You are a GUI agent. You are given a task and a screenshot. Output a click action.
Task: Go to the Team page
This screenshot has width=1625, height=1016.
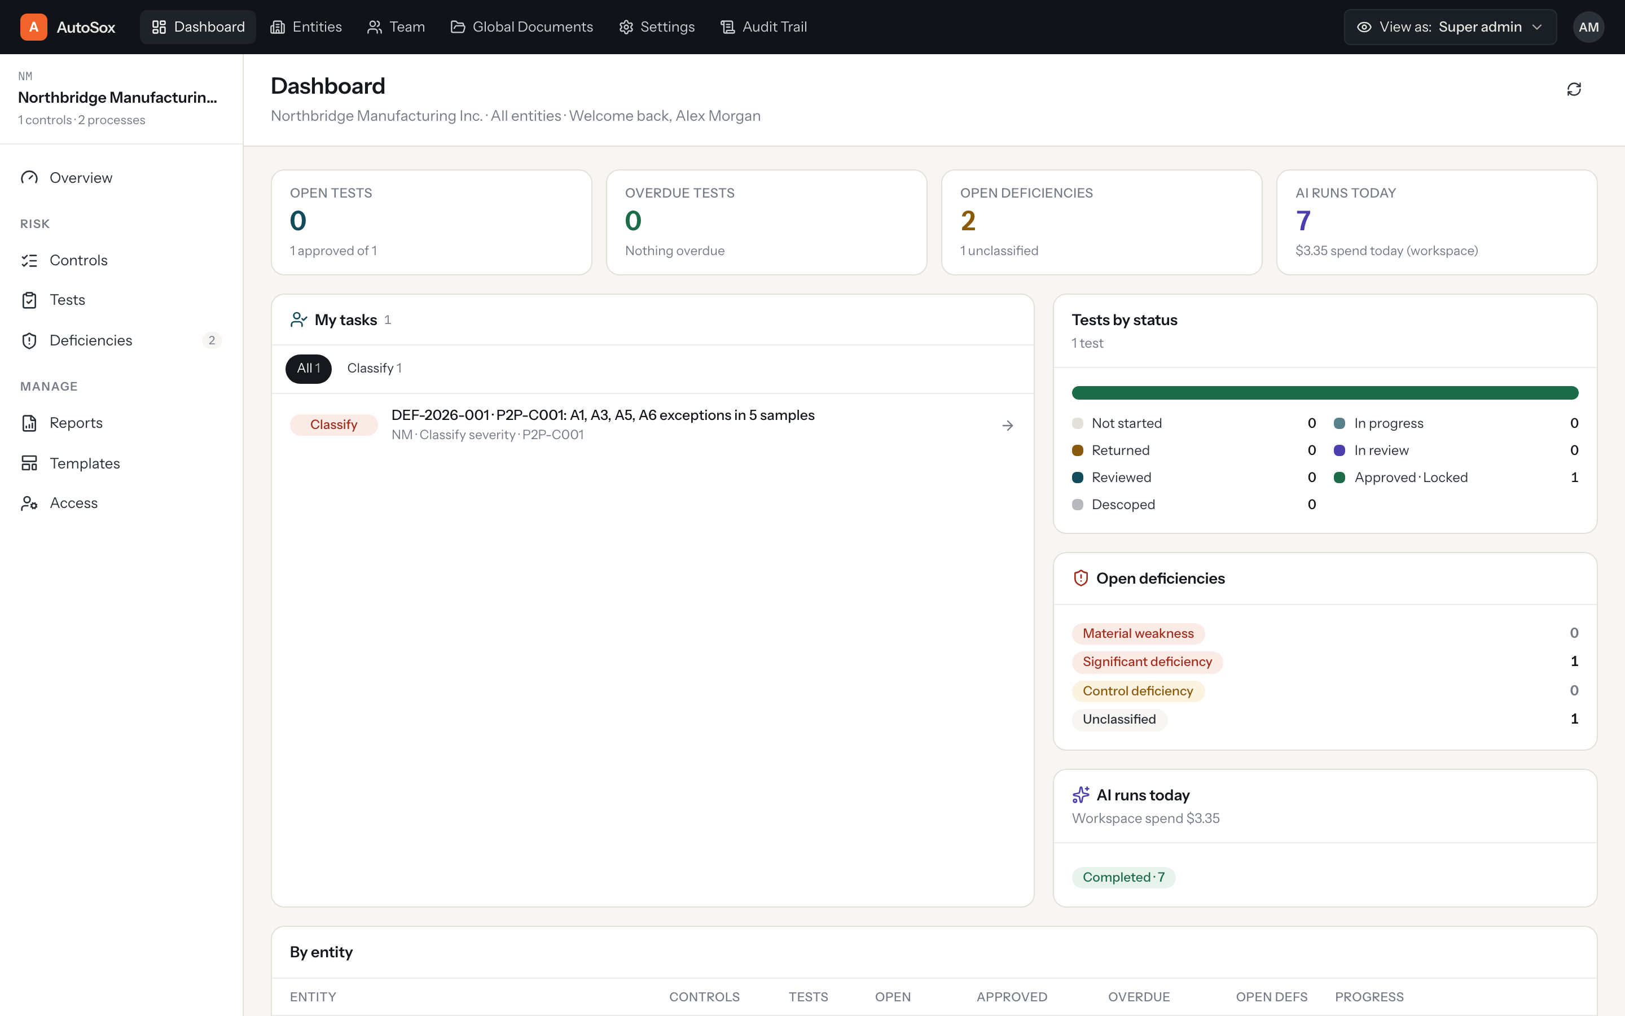(396, 27)
